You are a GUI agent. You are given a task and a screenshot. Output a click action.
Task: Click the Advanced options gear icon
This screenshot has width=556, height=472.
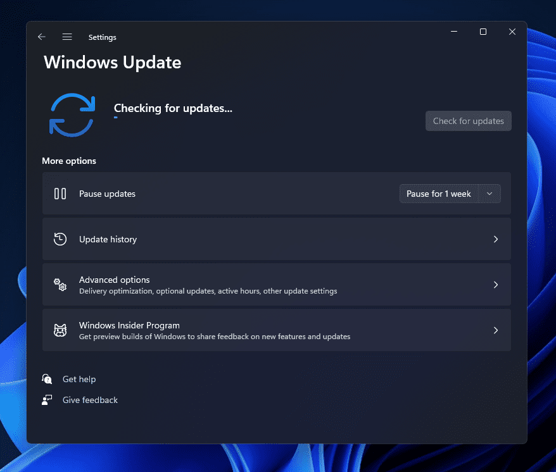tap(60, 285)
